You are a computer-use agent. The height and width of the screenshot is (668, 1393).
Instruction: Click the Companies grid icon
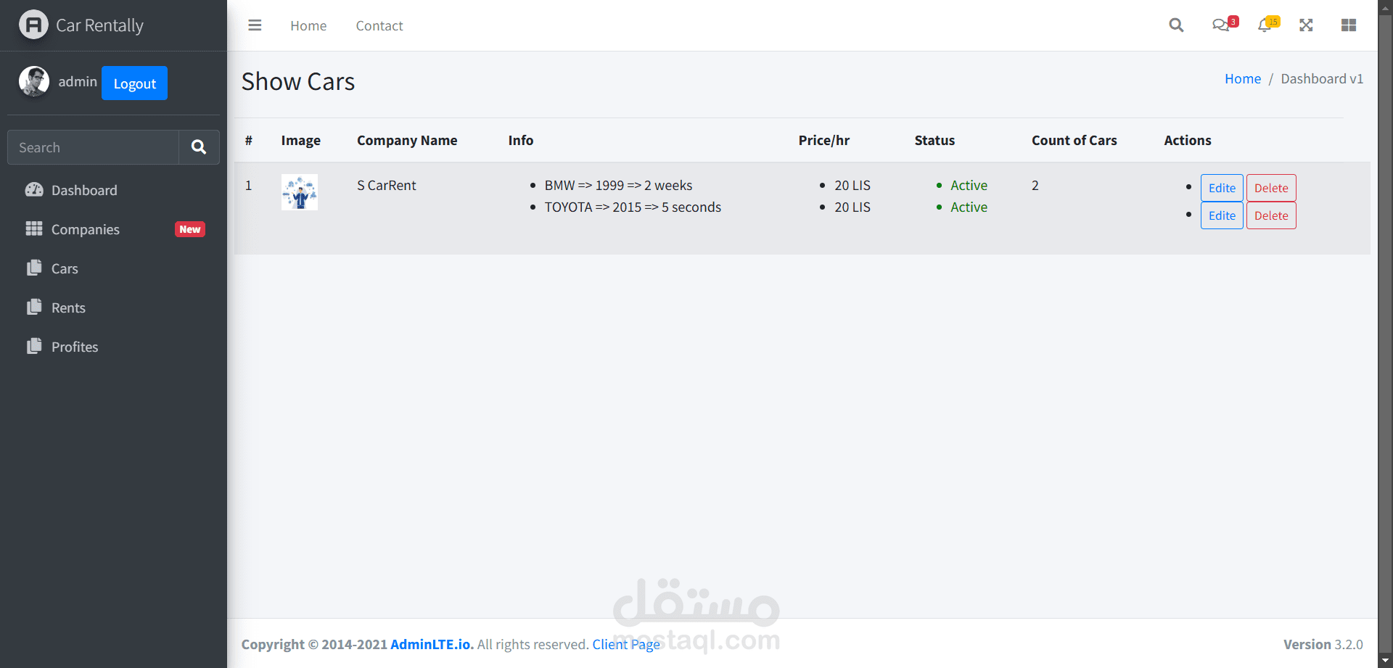[34, 229]
